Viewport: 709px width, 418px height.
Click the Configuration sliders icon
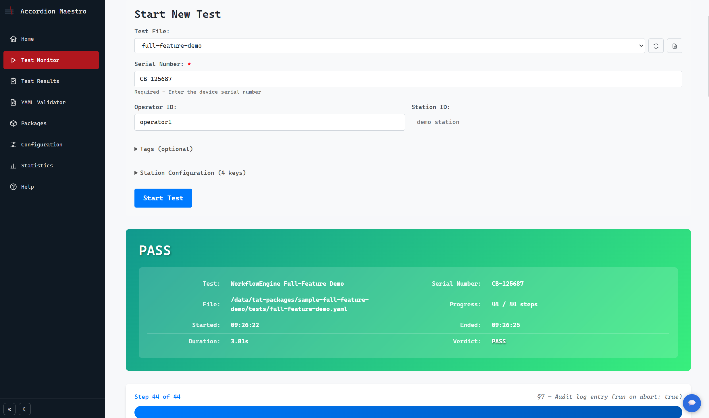(x=13, y=144)
